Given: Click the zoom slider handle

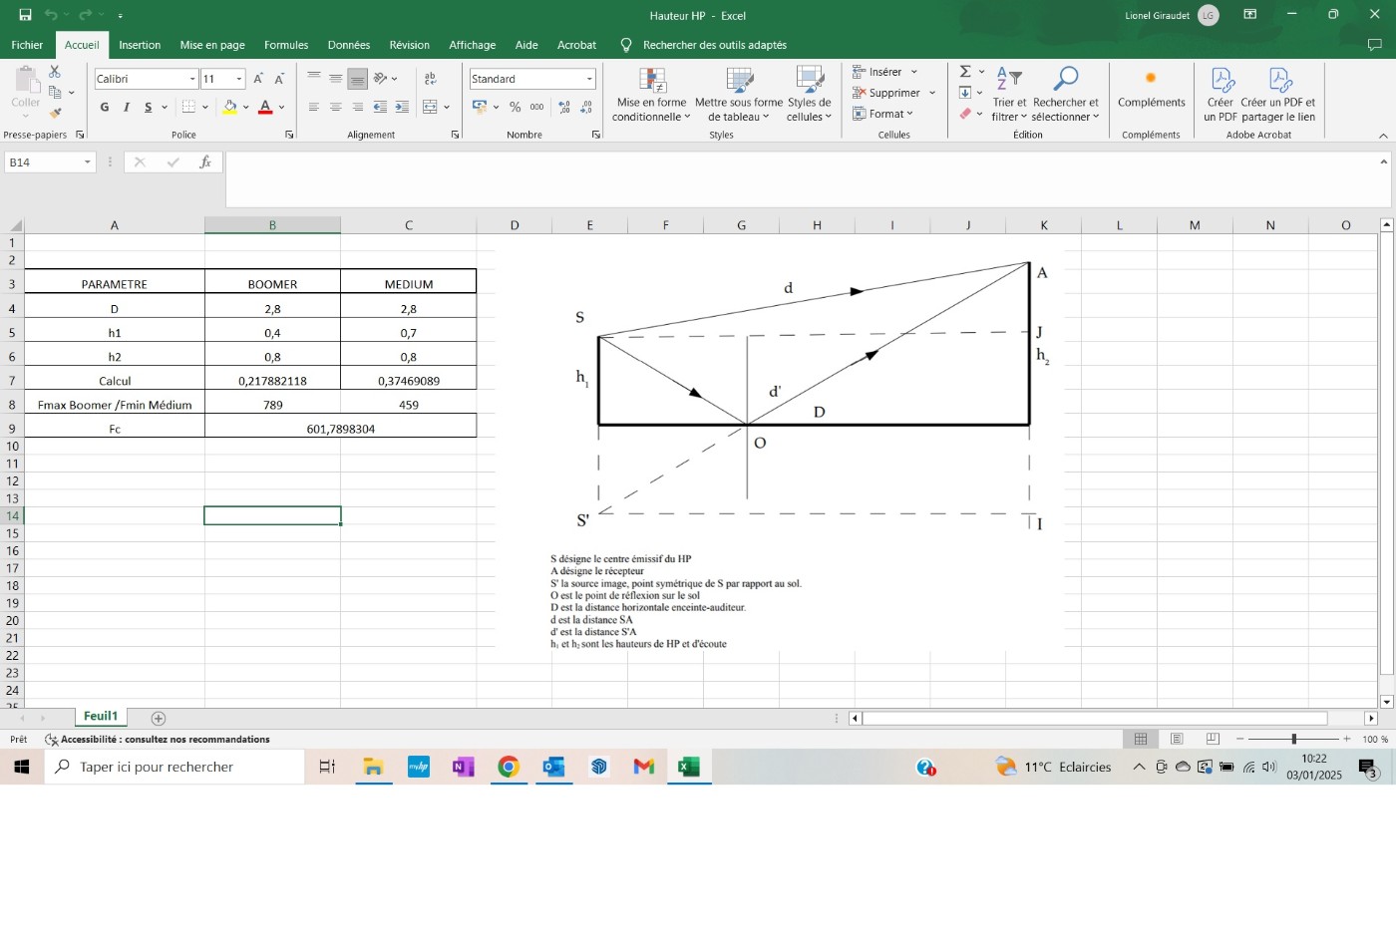Looking at the screenshot, I should coord(1293,739).
